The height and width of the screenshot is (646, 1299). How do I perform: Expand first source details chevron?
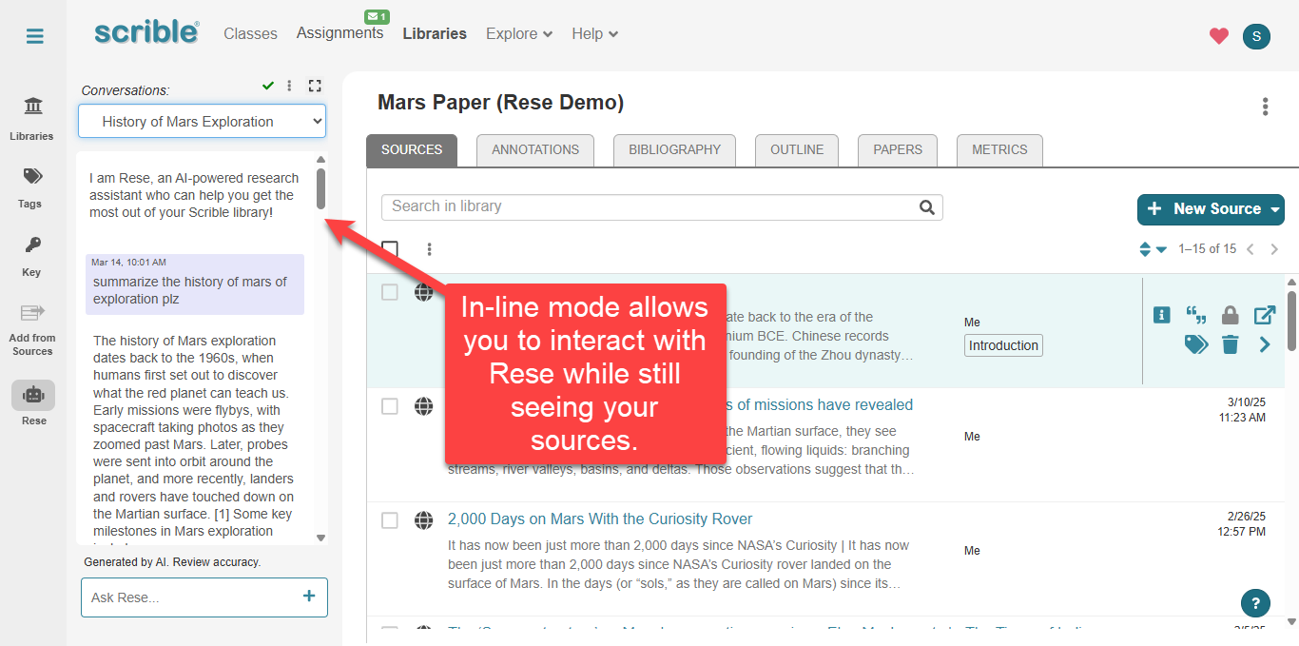pyautogui.click(x=1265, y=344)
